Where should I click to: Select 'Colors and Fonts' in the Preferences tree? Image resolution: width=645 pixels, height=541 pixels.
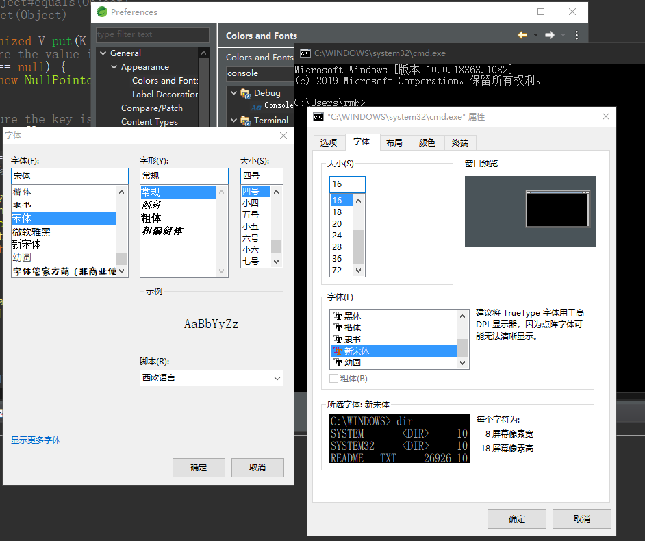[x=165, y=81]
